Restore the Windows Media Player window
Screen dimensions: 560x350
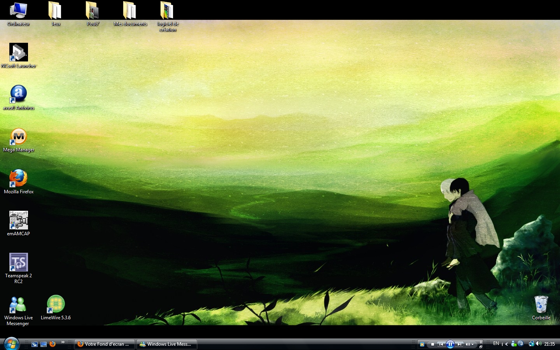pyautogui.click(x=481, y=346)
